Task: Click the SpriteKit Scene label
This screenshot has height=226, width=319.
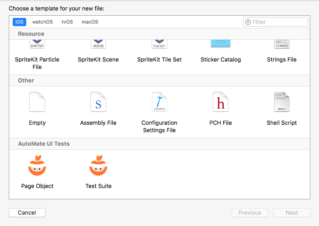Action: point(98,59)
